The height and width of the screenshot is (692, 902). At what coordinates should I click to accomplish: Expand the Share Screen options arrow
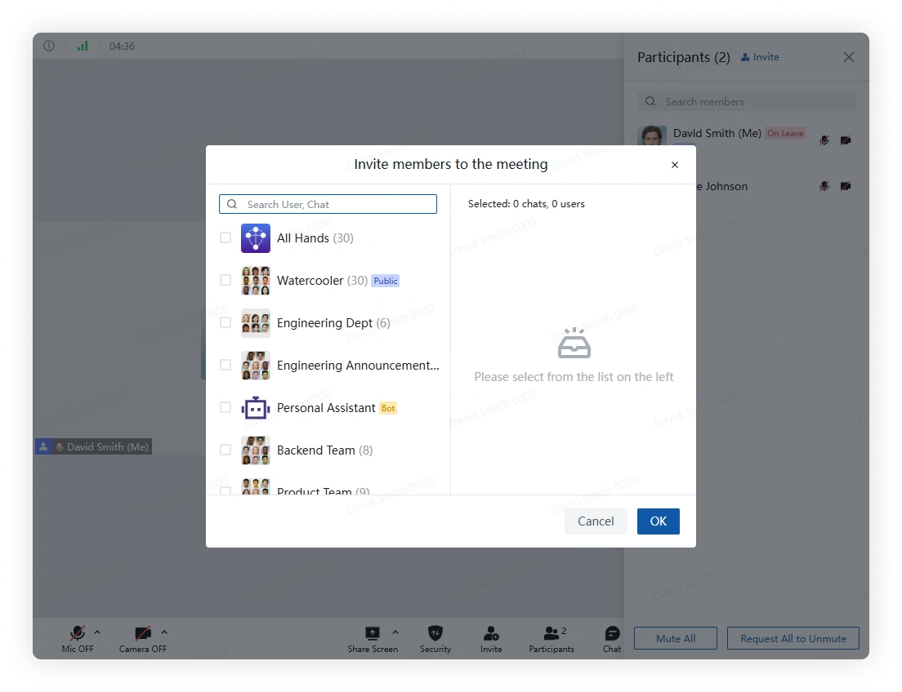395,632
